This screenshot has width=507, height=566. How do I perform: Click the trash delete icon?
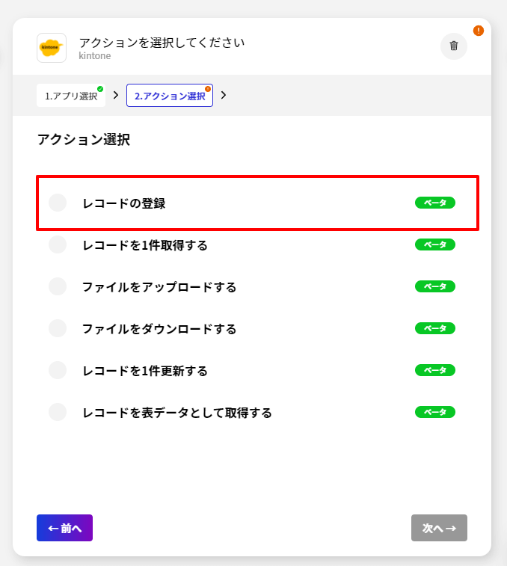453,46
